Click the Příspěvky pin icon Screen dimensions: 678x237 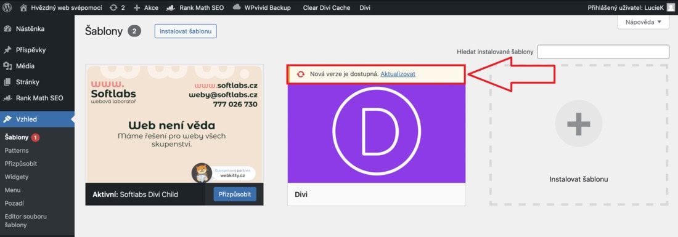click(x=7, y=50)
